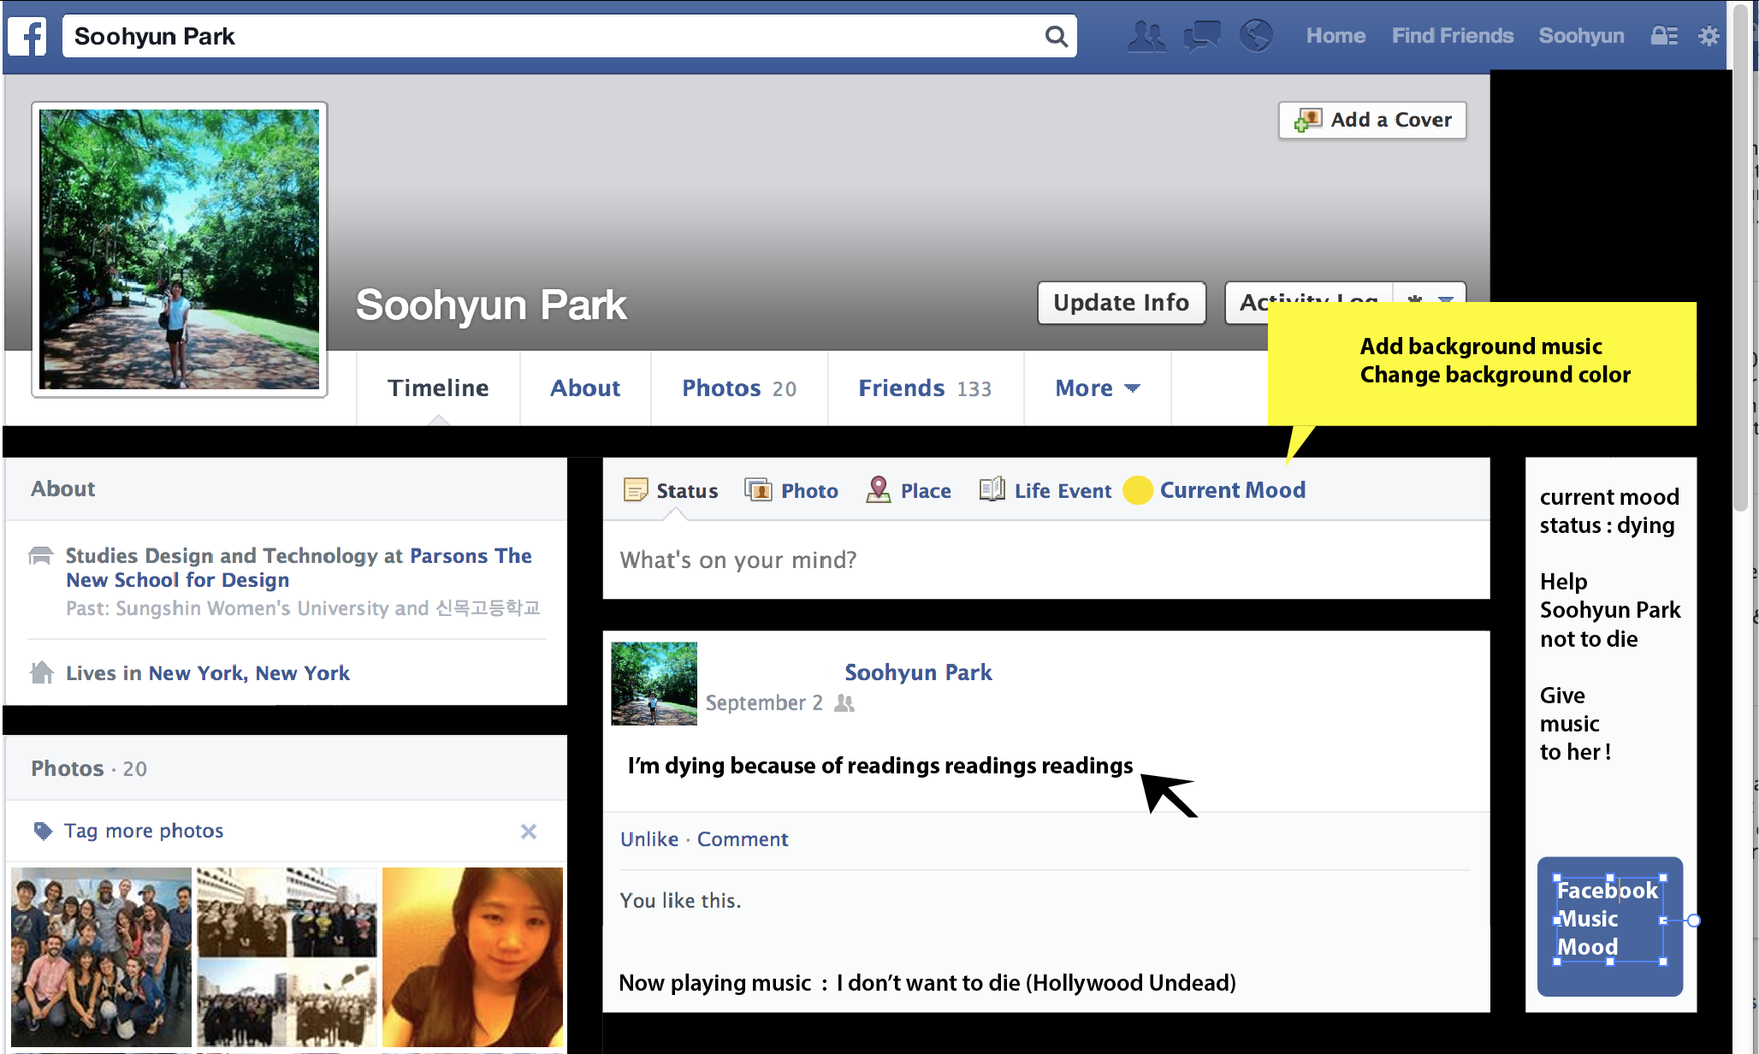Open the group photo thumbnail
1759x1054 pixels.
[101, 957]
